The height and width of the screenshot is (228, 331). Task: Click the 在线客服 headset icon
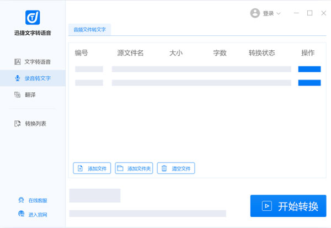[x=21, y=200]
